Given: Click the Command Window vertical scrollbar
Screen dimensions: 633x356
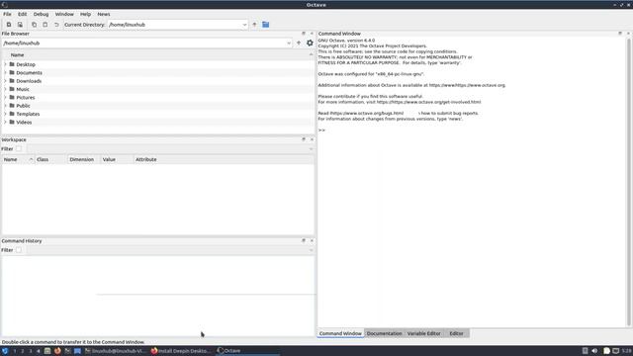Looking at the screenshot, I should (629, 182).
